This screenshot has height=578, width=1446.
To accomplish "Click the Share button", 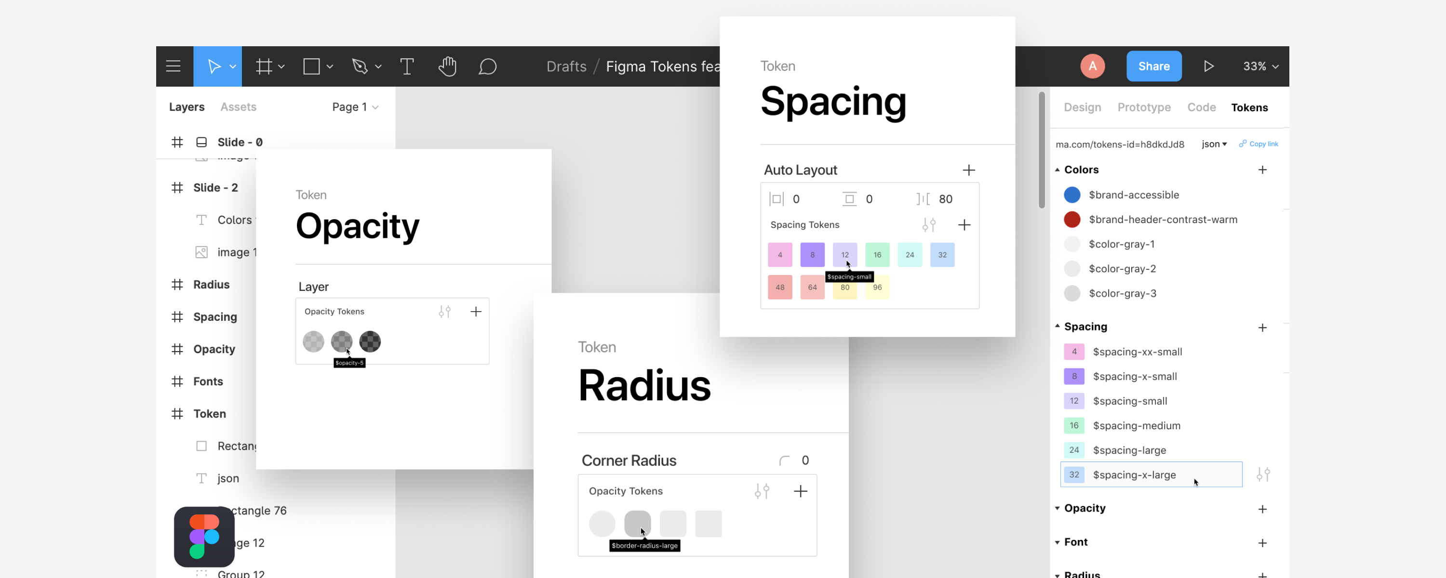I will click(1153, 66).
